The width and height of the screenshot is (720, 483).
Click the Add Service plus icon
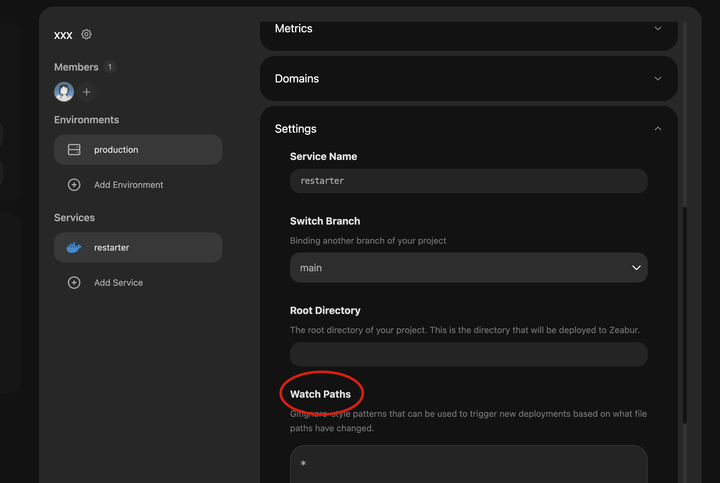point(74,282)
